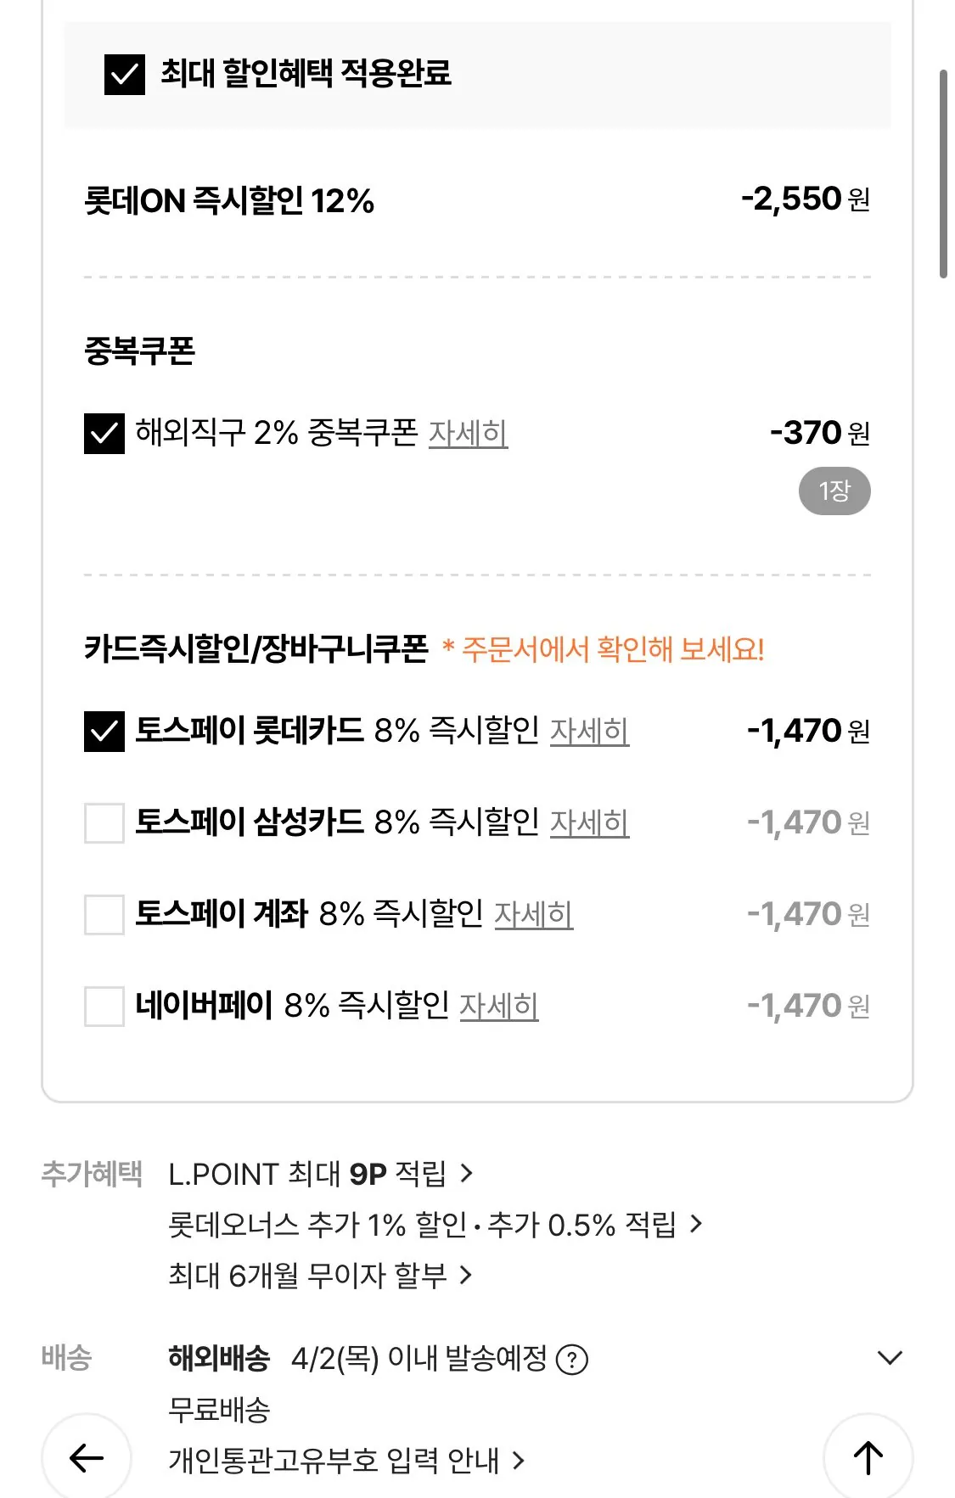Click the vertical scrollbar thumb
This screenshot has height=1498, width=955.
[943, 174]
